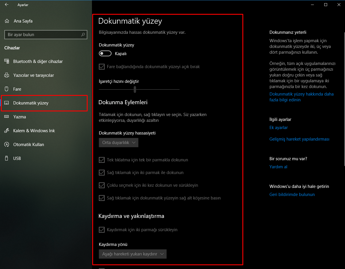Click the vertical scrollbar on right edge

click(x=344, y=99)
